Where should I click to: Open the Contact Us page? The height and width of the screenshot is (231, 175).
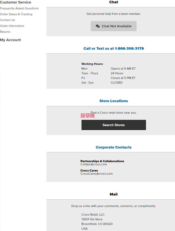coord(8,20)
